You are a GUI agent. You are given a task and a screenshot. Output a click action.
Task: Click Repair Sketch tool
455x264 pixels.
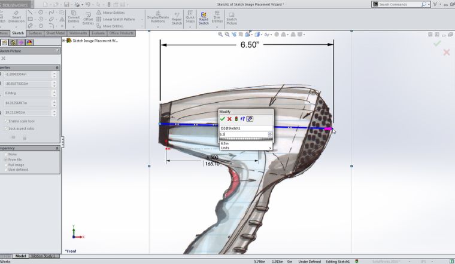coord(177,19)
